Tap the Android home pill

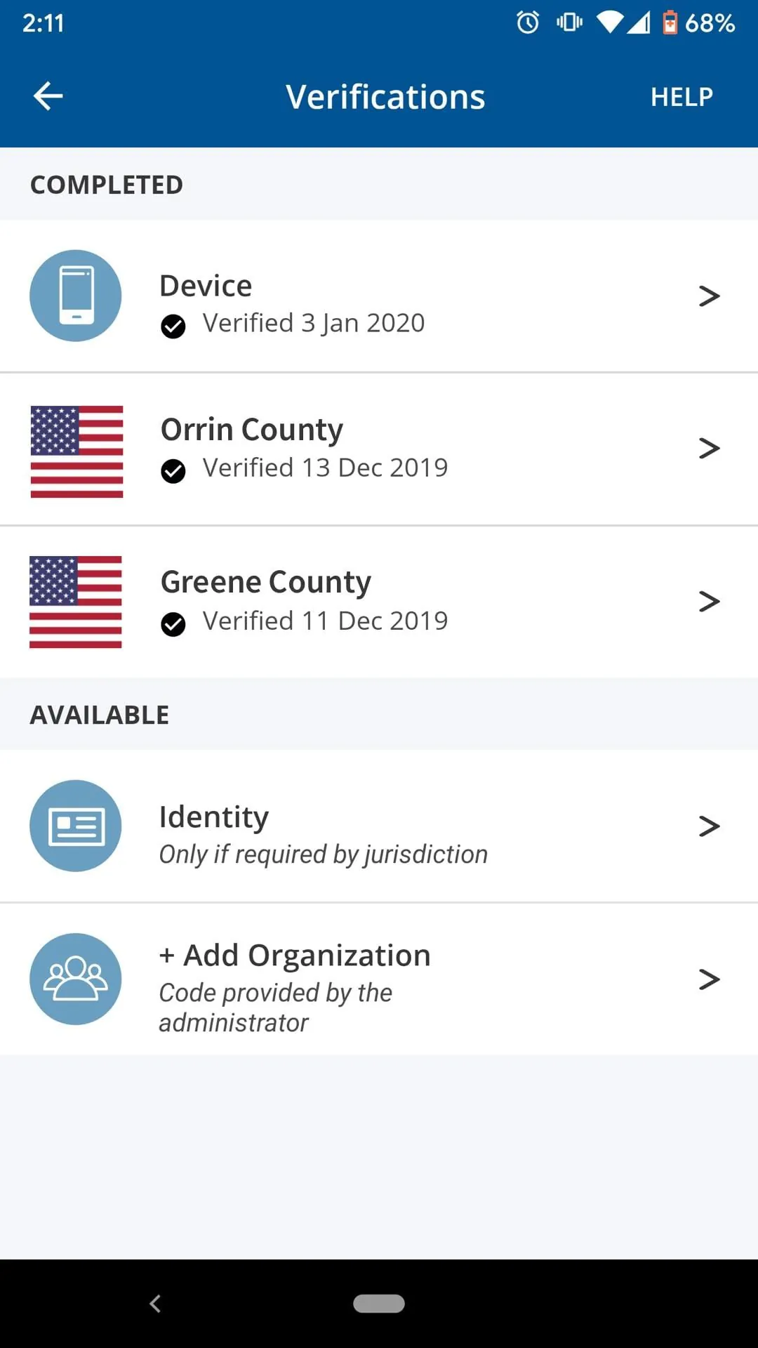tap(379, 1303)
